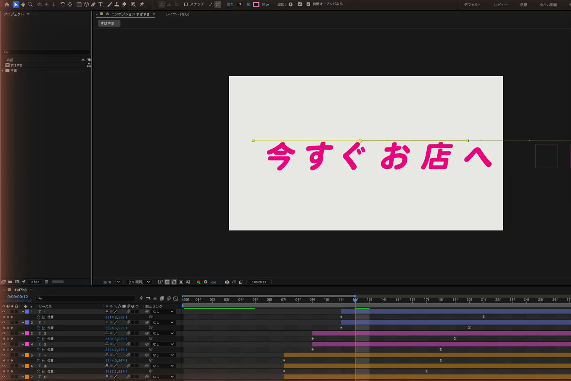The width and height of the screenshot is (571, 381).
Task: Expand the 平面 folder in Project
Action: 3,70
